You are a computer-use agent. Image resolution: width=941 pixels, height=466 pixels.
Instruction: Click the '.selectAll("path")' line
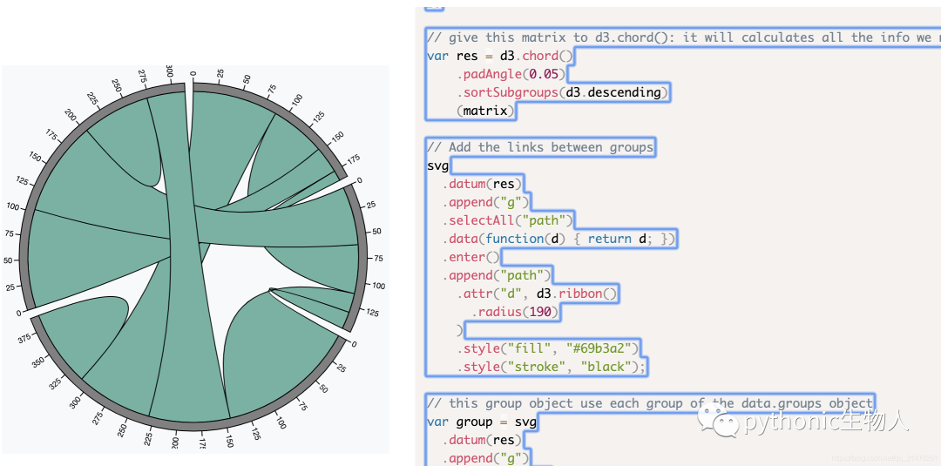pyautogui.click(x=508, y=220)
